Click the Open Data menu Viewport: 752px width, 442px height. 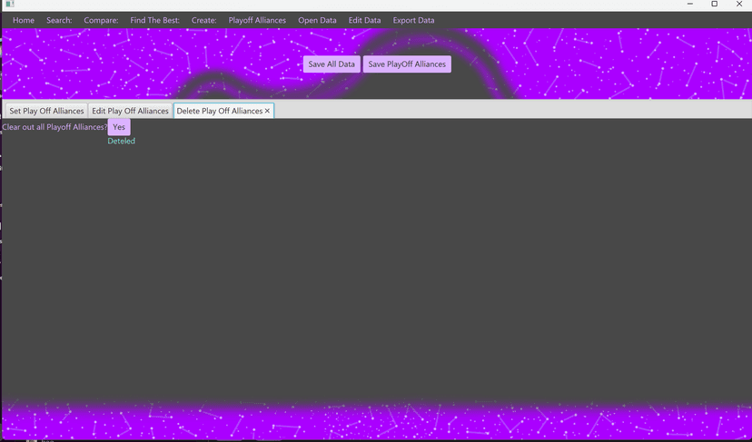click(317, 20)
